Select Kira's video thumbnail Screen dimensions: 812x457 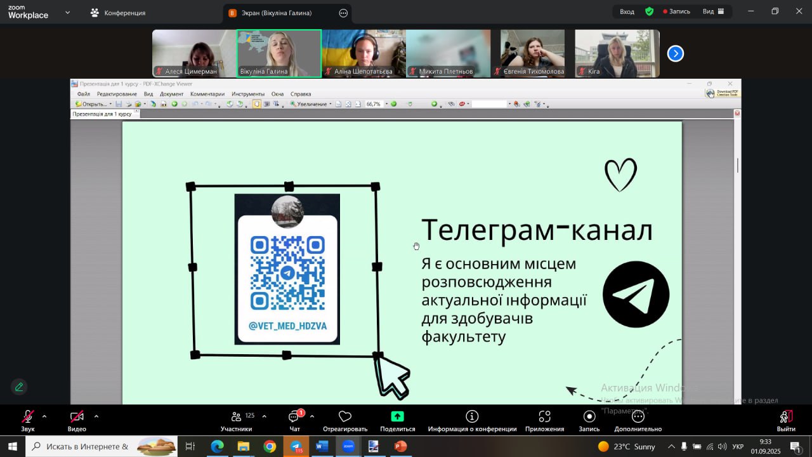pos(617,53)
